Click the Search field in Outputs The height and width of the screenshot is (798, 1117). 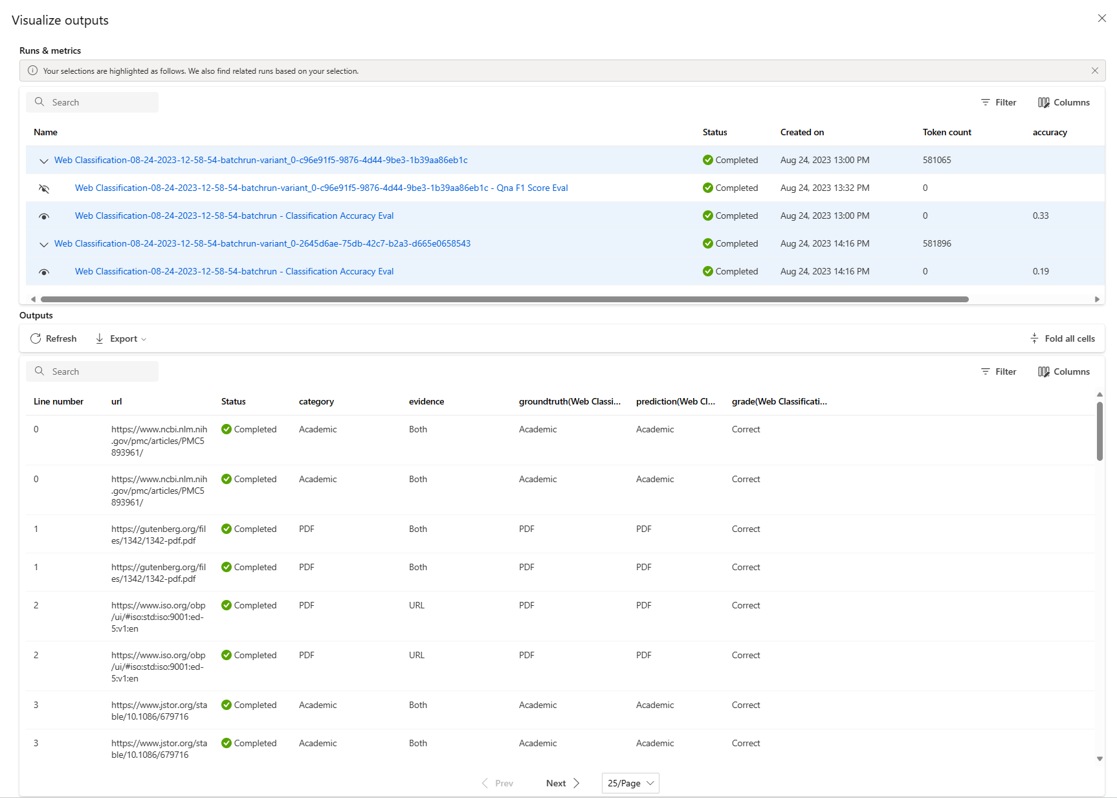coord(92,371)
